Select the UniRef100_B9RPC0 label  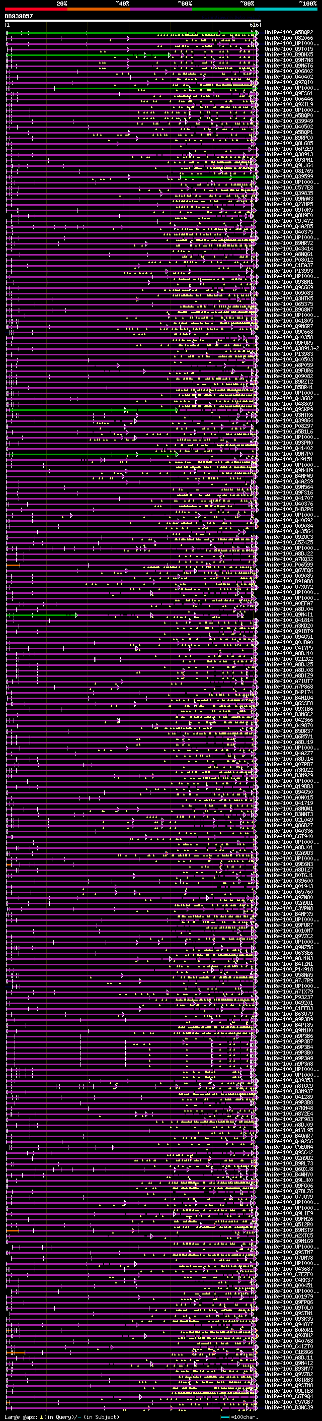coord(289,138)
